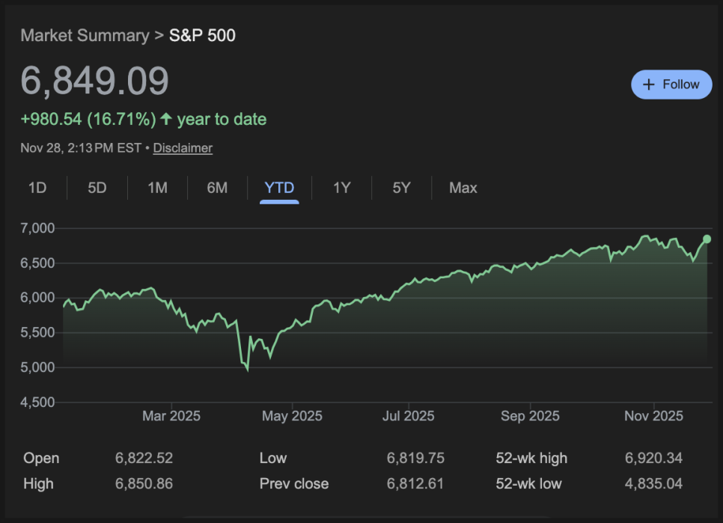
Task: Click the Mar 2025 x-axis label
Action: (x=171, y=416)
